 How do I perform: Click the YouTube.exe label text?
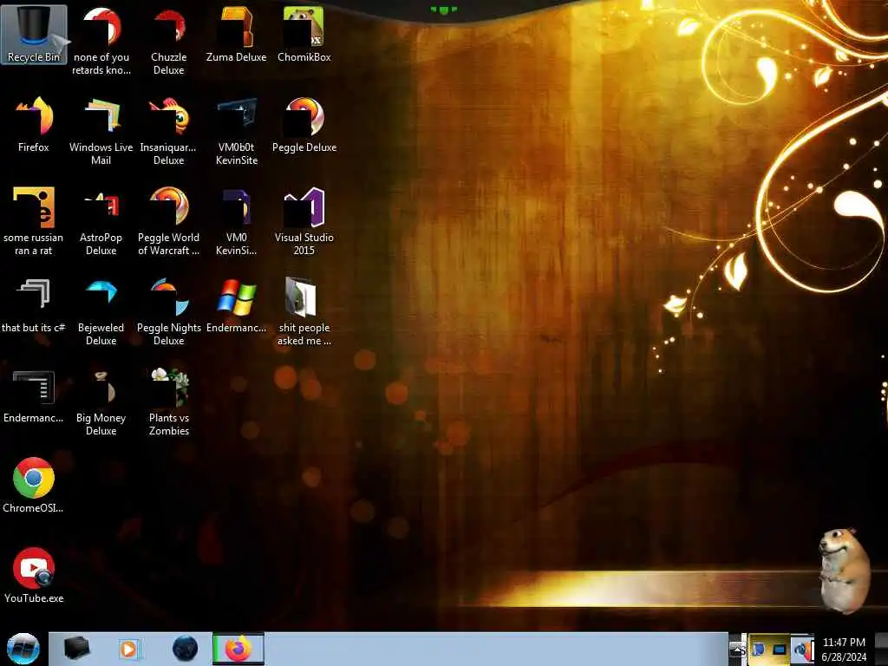(x=34, y=598)
